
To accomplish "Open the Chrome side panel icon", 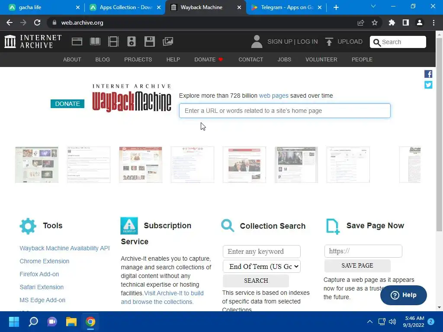I will 406,22.
